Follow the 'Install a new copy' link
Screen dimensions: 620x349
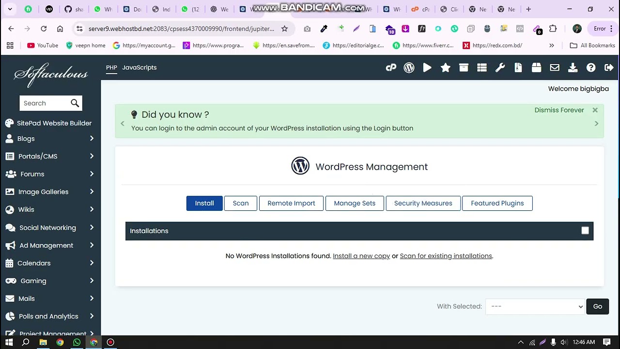[361, 256]
